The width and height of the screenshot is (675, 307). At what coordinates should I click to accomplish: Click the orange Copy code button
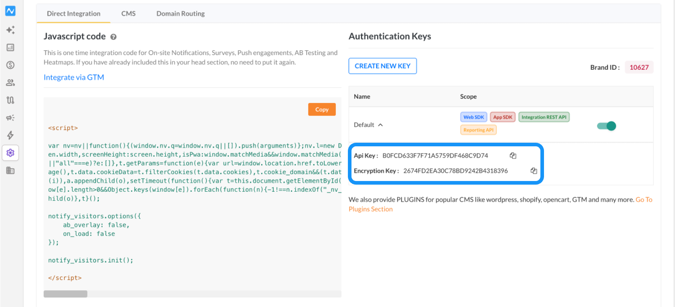pyautogui.click(x=322, y=109)
